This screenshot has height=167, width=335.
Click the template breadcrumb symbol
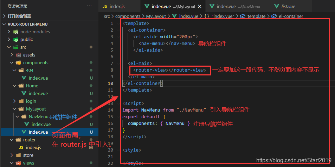pos(256,16)
